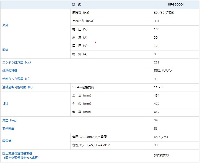Click the 全巾 (mm) label
Image resolution: width=200 pixels, height=163 pixels.
tap(82, 104)
